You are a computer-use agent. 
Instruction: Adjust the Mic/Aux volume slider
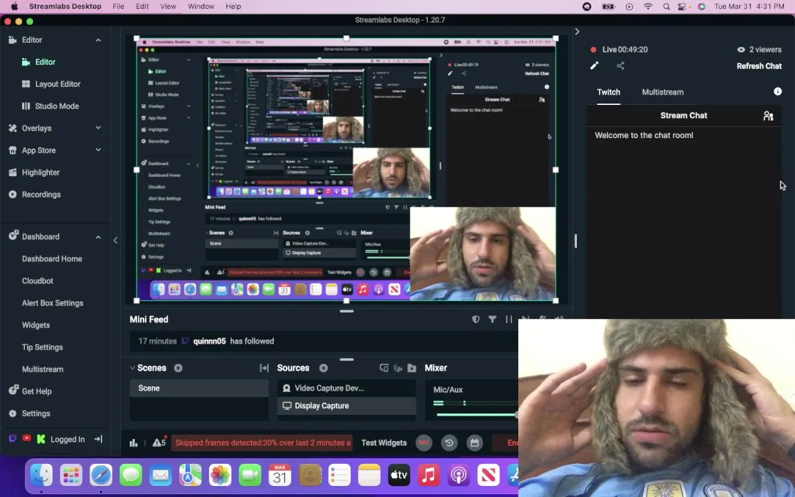[477, 415]
